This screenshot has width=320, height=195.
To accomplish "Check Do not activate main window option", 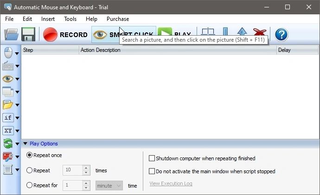I will pyautogui.click(x=152, y=171).
